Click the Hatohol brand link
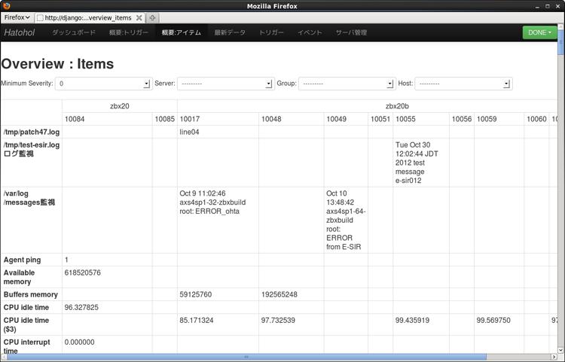 [20, 33]
